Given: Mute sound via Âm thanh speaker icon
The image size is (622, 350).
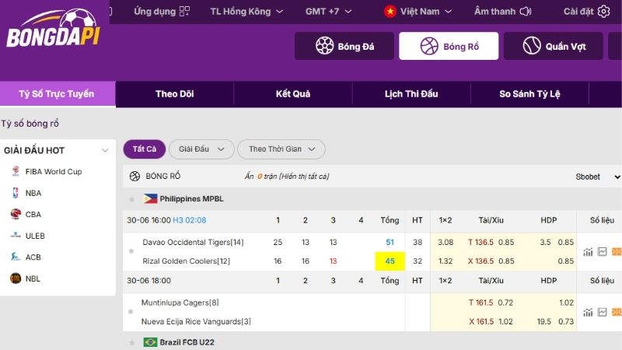Looking at the screenshot, I should coord(526,11).
